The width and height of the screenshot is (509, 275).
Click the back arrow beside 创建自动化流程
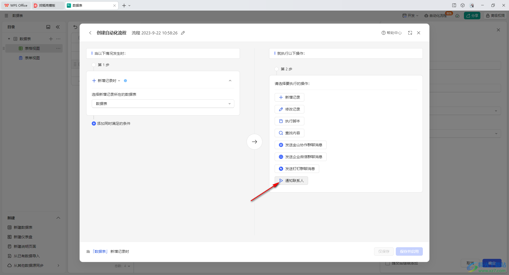90,33
